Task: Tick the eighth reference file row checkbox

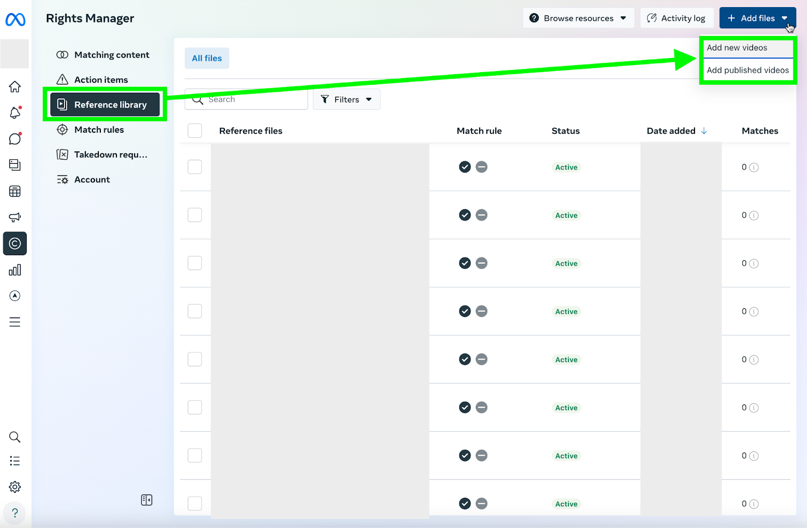Action: tap(195, 503)
